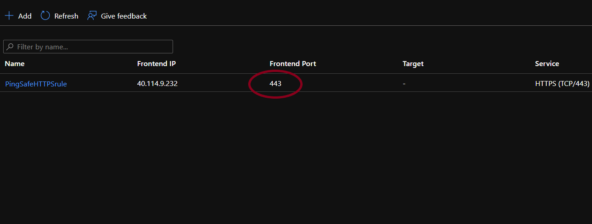Screen dimensions: 592x224
Task: Click the Give feedback person icon
Action: tap(92, 16)
